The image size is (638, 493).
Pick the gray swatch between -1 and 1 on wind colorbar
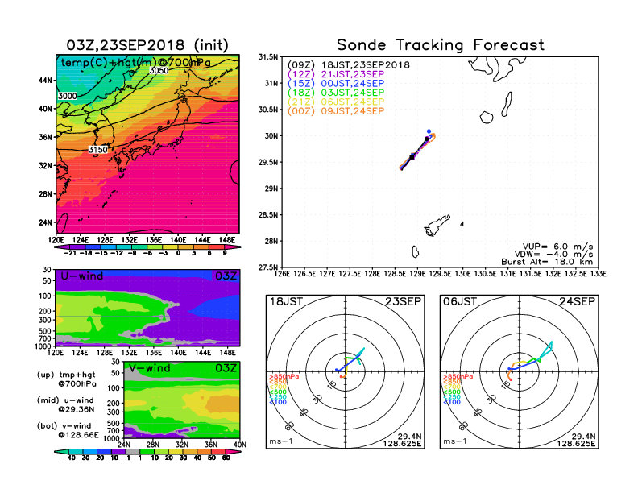click(x=133, y=452)
